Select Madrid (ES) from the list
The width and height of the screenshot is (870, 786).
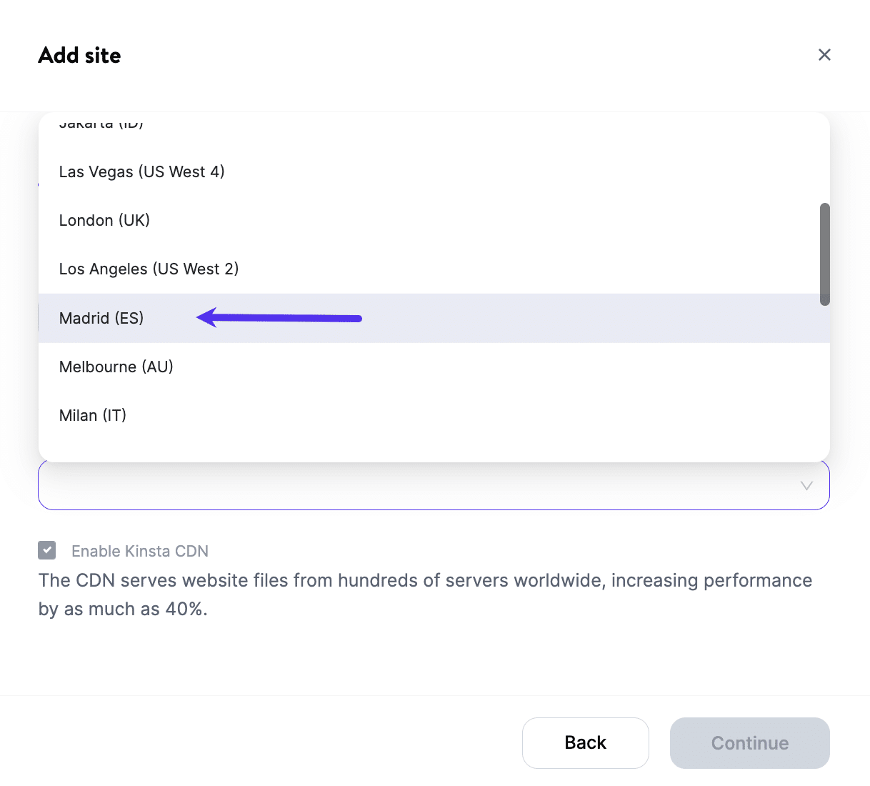click(101, 318)
